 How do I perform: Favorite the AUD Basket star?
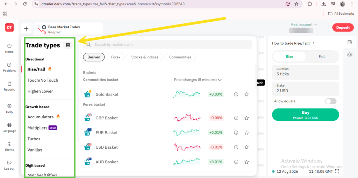246,162
